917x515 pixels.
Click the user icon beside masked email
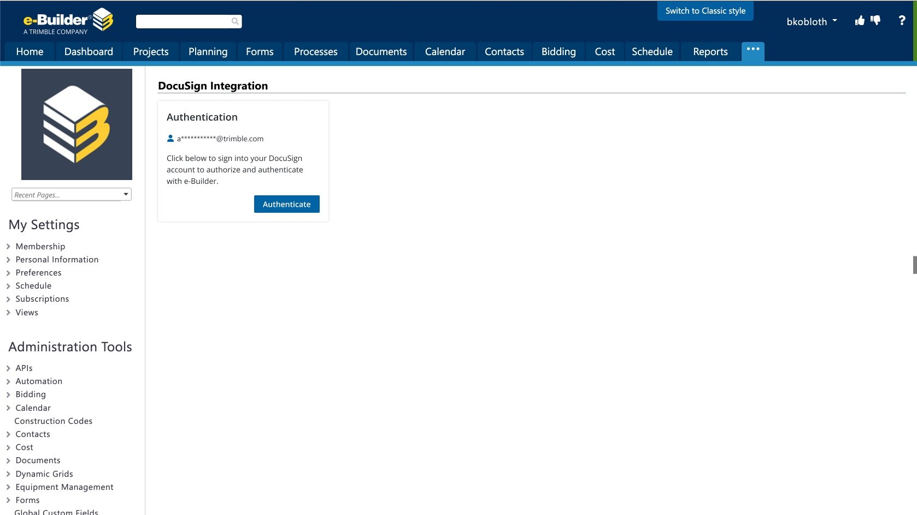pos(171,139)
